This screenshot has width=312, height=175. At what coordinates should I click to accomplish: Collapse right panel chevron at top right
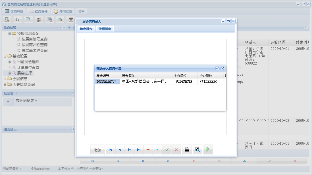(306, 27)
